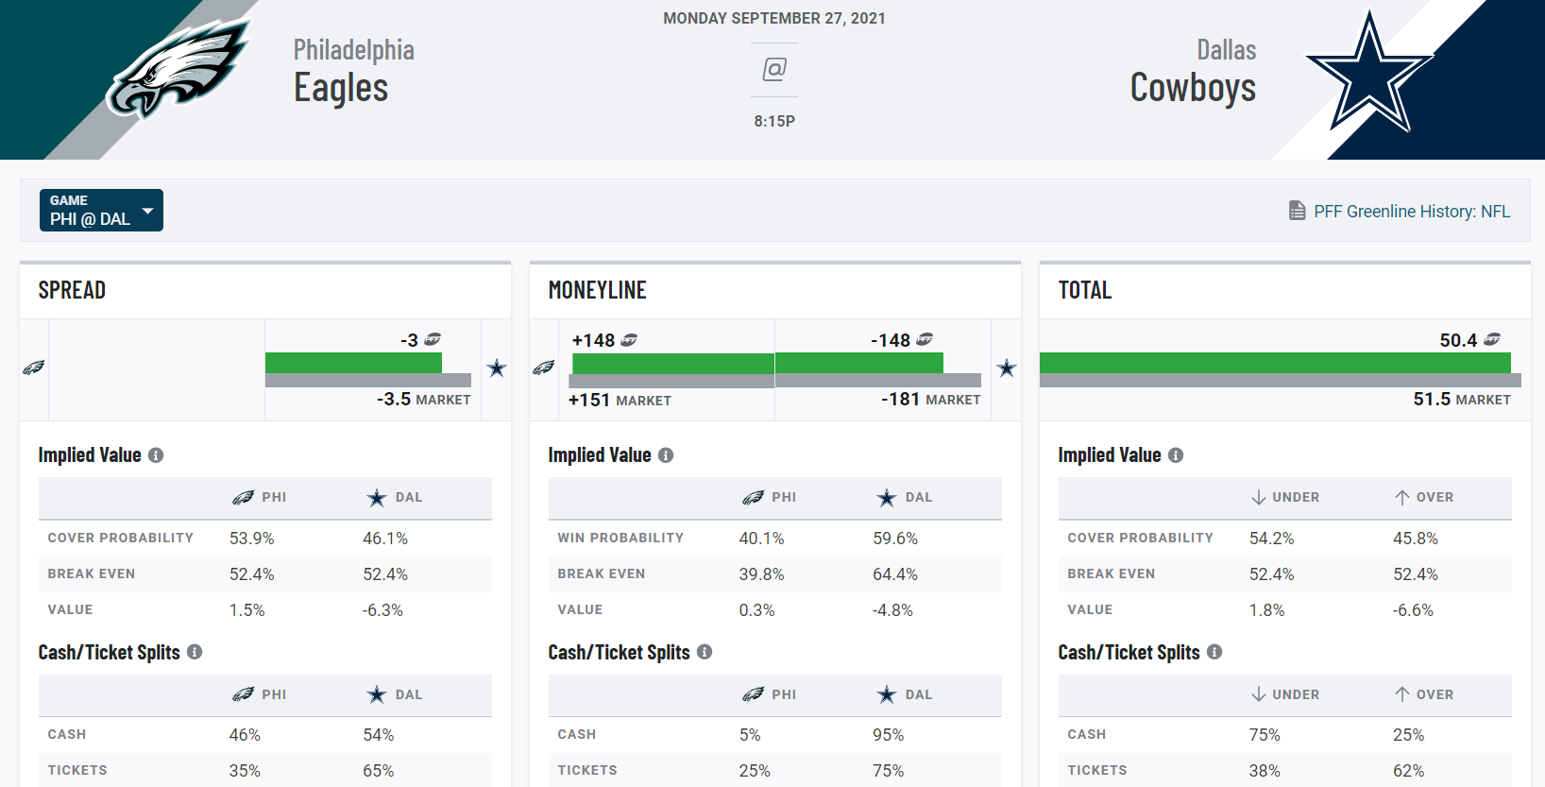Click Eagles icon left of Moneyline bar
Image resolution: width=1545 pixels, height=787 pixels.
[544, 368]
